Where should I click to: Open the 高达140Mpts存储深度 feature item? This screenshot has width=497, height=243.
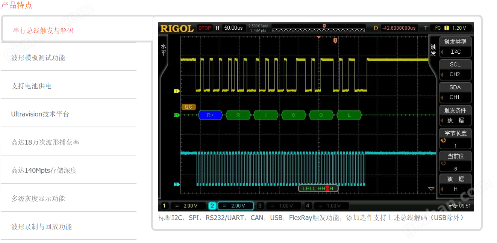[44, 170]
